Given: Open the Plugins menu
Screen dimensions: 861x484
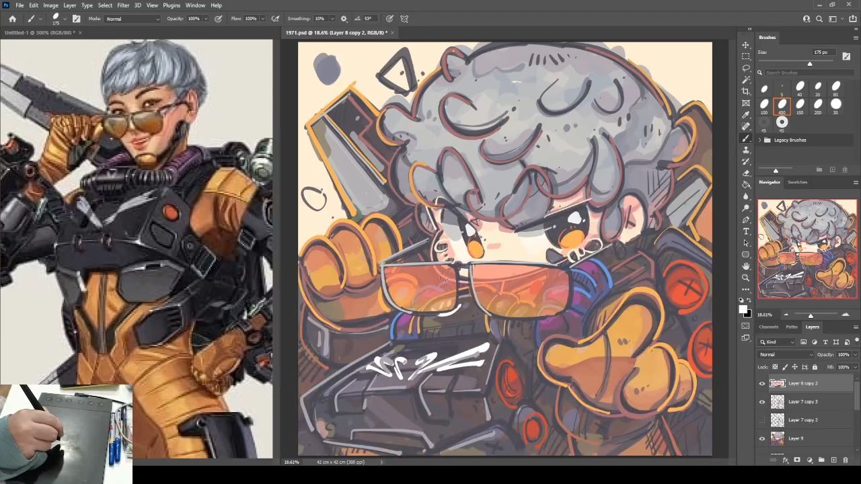Looking at the screenshot, I should coord(172,5).
